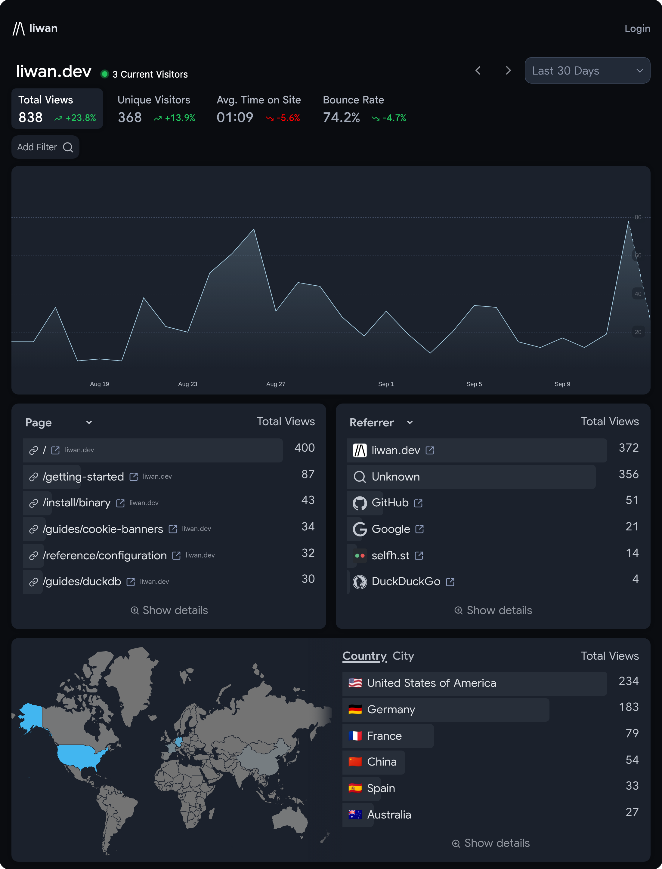Open external link next to liwan.dev referrer
662x869 pixels.
[430, 450]
